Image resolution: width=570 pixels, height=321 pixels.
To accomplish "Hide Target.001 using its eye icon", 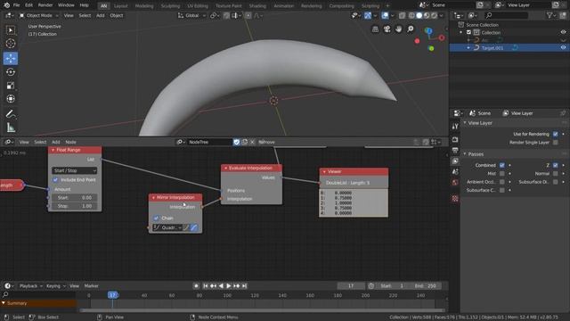I will tap(563, 47).
